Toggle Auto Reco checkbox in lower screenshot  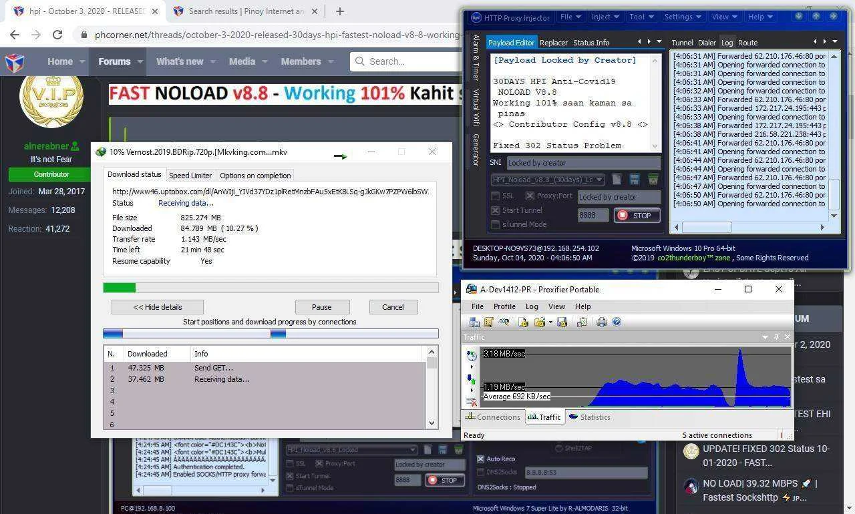pyautogui.click(x=480, y=459)
